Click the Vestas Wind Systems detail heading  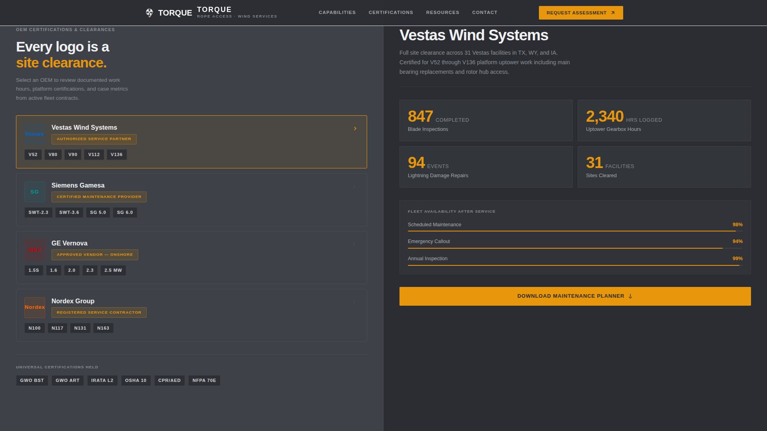tap(474, 36)
